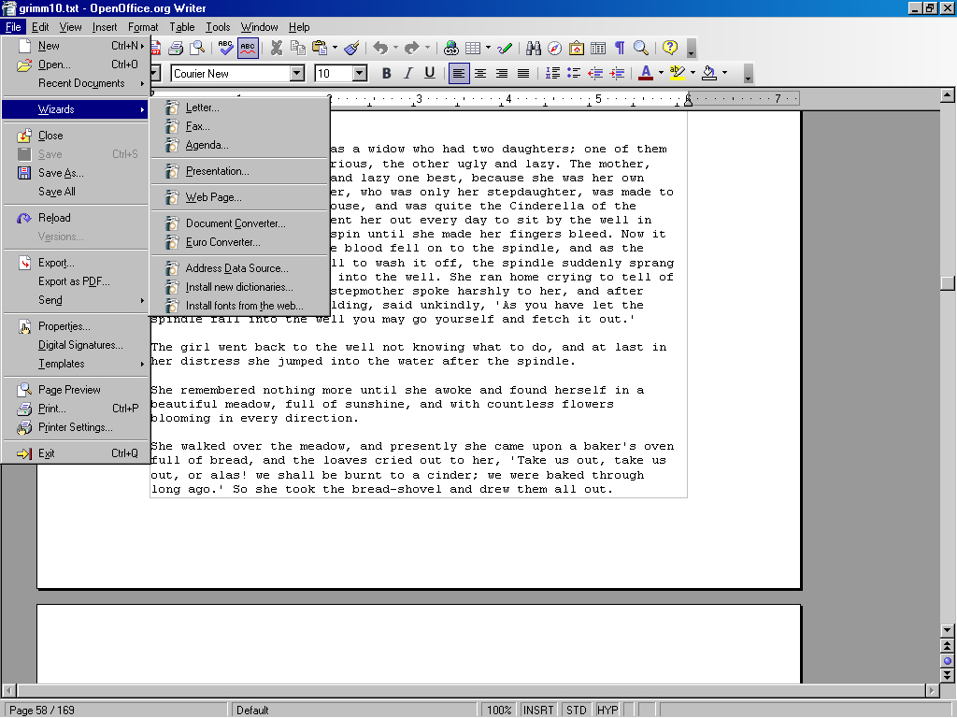957x718 pixels.
Task: Expand the Undo history dropdown arrow
Action: [395, 48]
